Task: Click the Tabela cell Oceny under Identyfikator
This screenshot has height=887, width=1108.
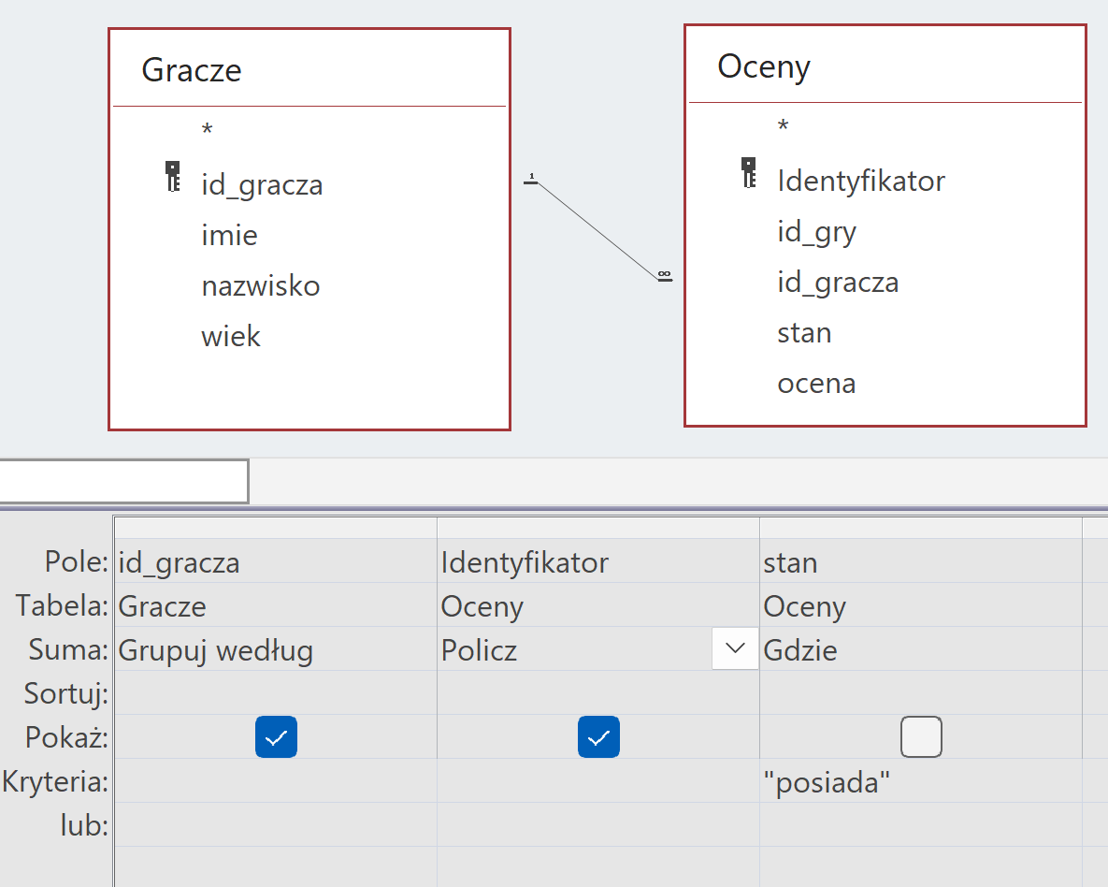Action: tap(598, 606)
